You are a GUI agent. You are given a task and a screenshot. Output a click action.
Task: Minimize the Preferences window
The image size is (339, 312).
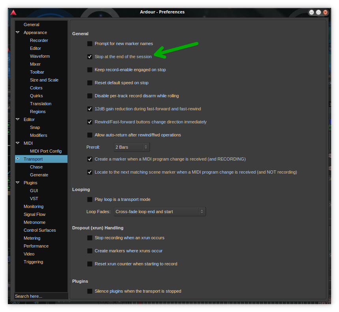[311, 12]
